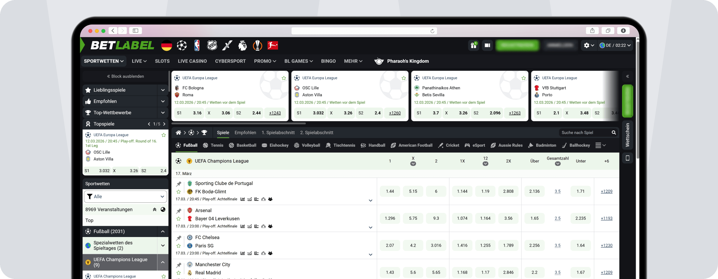Bet on odds 1.44 for Sporting win

tap(390, 191)
